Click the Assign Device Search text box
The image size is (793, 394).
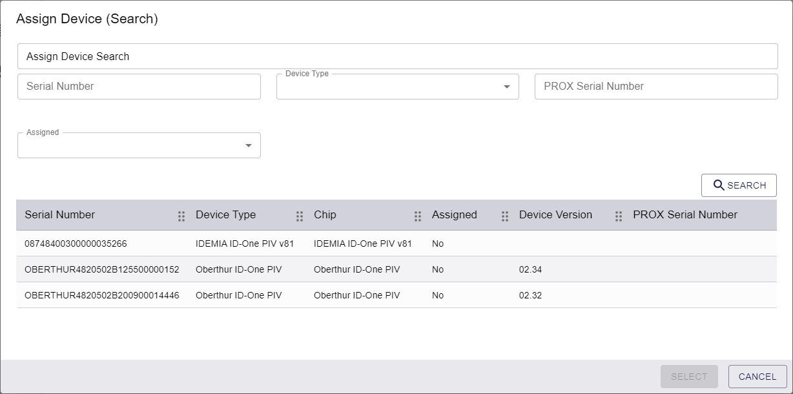coord(397,56)
